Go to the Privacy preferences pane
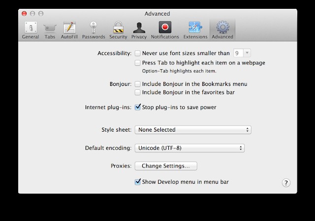Screen dimensions: 315x221 tap(139, 29)
